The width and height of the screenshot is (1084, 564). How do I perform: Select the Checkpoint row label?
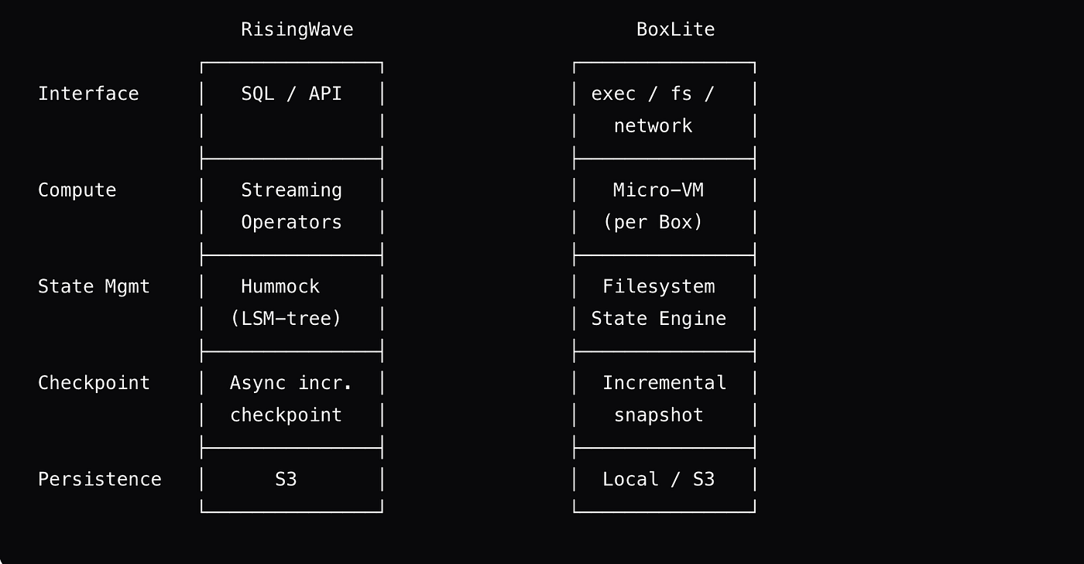click(x=94, y=383)
